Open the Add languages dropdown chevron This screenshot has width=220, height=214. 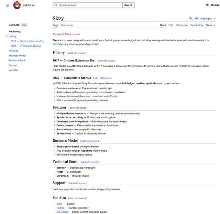pos(214,18)
